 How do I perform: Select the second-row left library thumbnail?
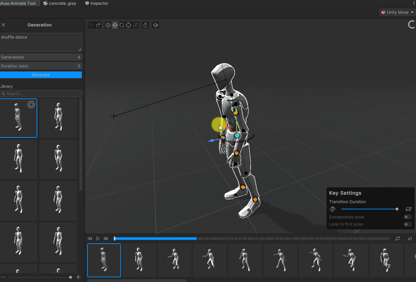(x=18, y=159)
